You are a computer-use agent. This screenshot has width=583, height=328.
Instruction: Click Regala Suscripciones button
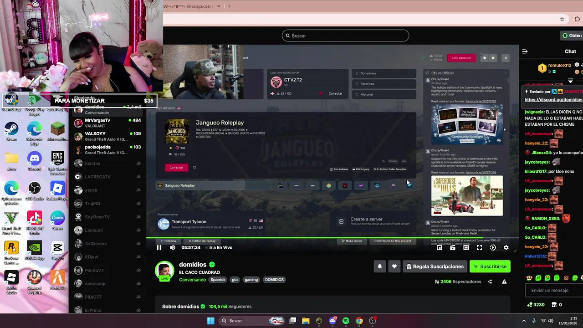point(435,266)
